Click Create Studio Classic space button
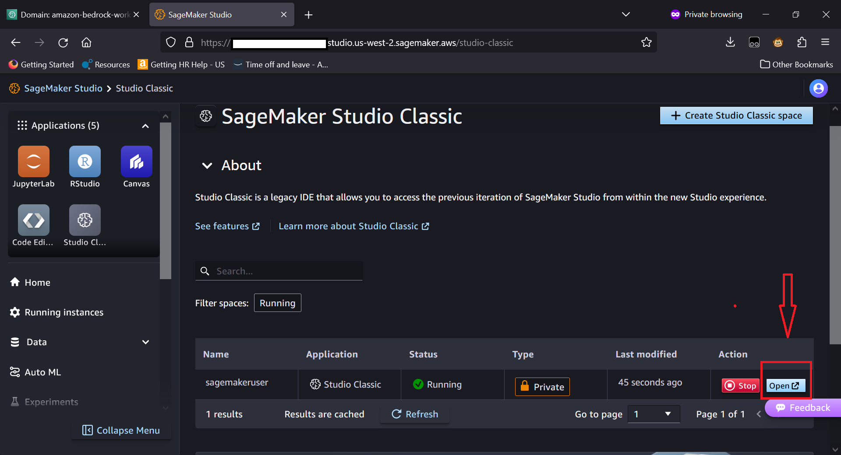841x455 pixels. (x=736, y=115)
